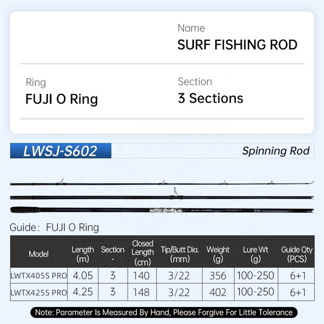Select the LWTX425S PRO model cell
Image resolution: width=324 pixels, height=324 pixels.
38,292
